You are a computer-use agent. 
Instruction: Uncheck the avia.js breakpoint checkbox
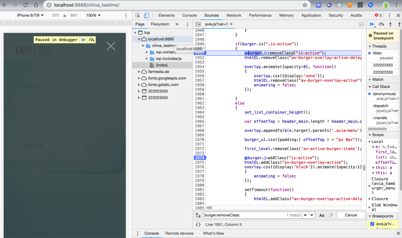tap(372, 224)
